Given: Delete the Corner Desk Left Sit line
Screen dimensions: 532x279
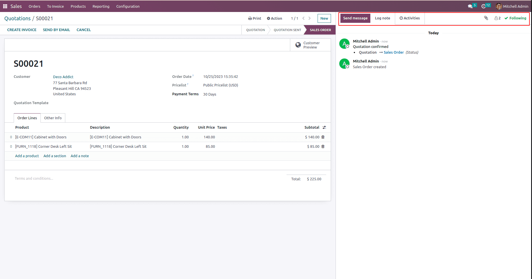Looking at the screenshot, I should click(323, 147).
